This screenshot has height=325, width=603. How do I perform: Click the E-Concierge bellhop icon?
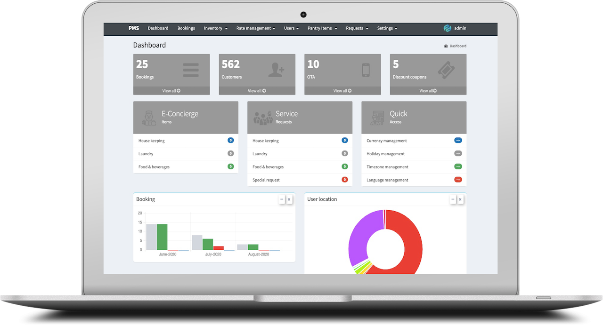click(149, 118)
